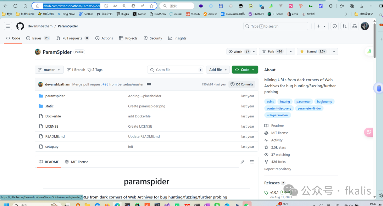Open the Twitter bookmark

tap(139, 14)
